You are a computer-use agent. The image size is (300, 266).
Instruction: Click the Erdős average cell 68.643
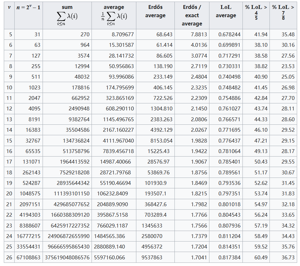coord(164,34)
